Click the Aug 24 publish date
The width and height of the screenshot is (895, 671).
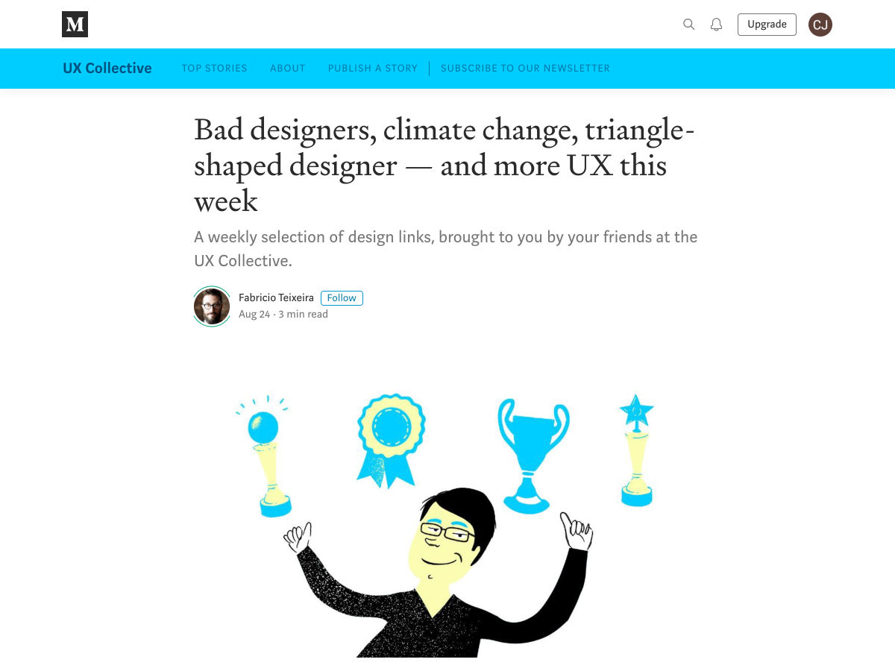(x=254, y=315)
